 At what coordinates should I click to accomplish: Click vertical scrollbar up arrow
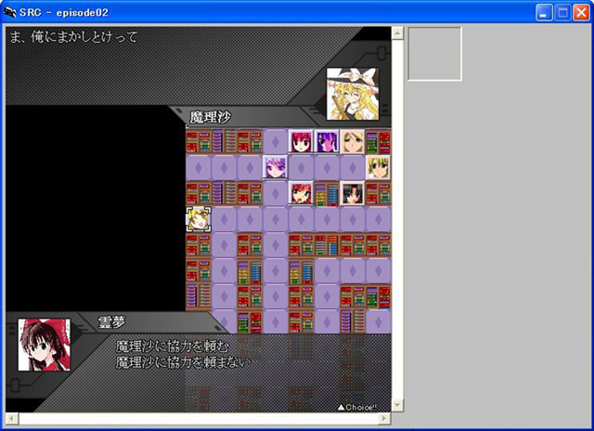(x=397, y=33)
